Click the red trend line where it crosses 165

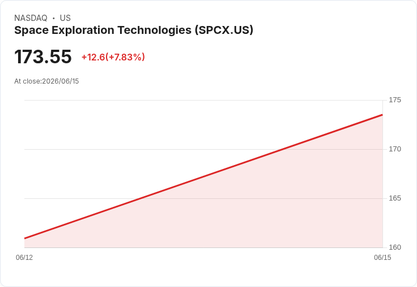point(141,198)
